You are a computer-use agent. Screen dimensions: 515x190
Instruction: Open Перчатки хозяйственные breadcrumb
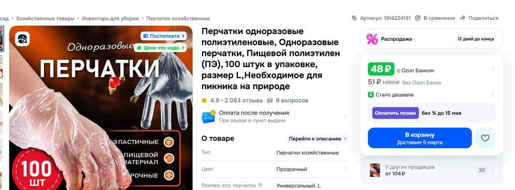[178, 18]
